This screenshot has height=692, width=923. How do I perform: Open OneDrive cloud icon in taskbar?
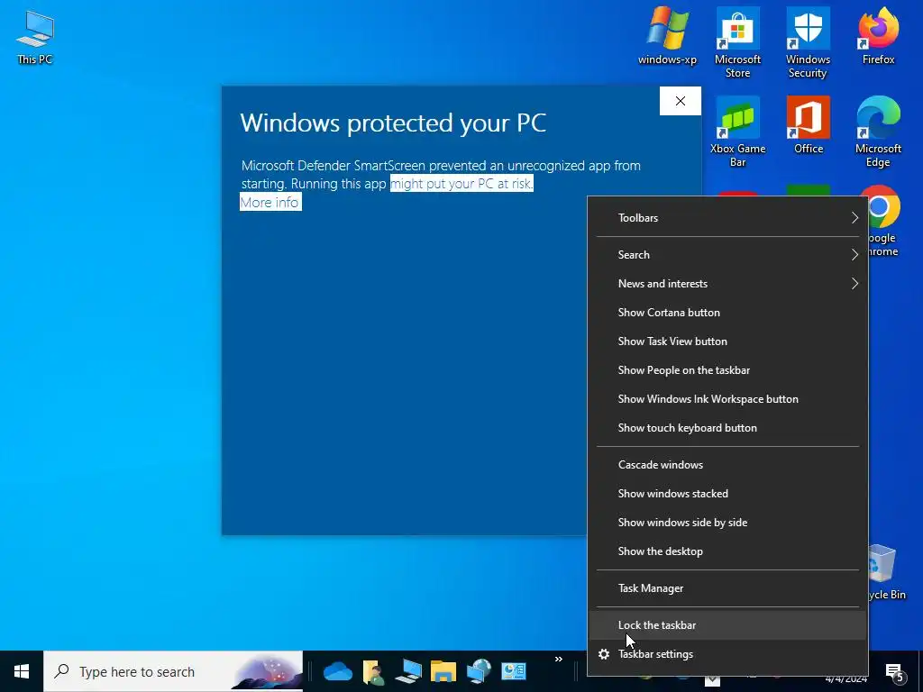pyautogui.click(x=338, y=671)
